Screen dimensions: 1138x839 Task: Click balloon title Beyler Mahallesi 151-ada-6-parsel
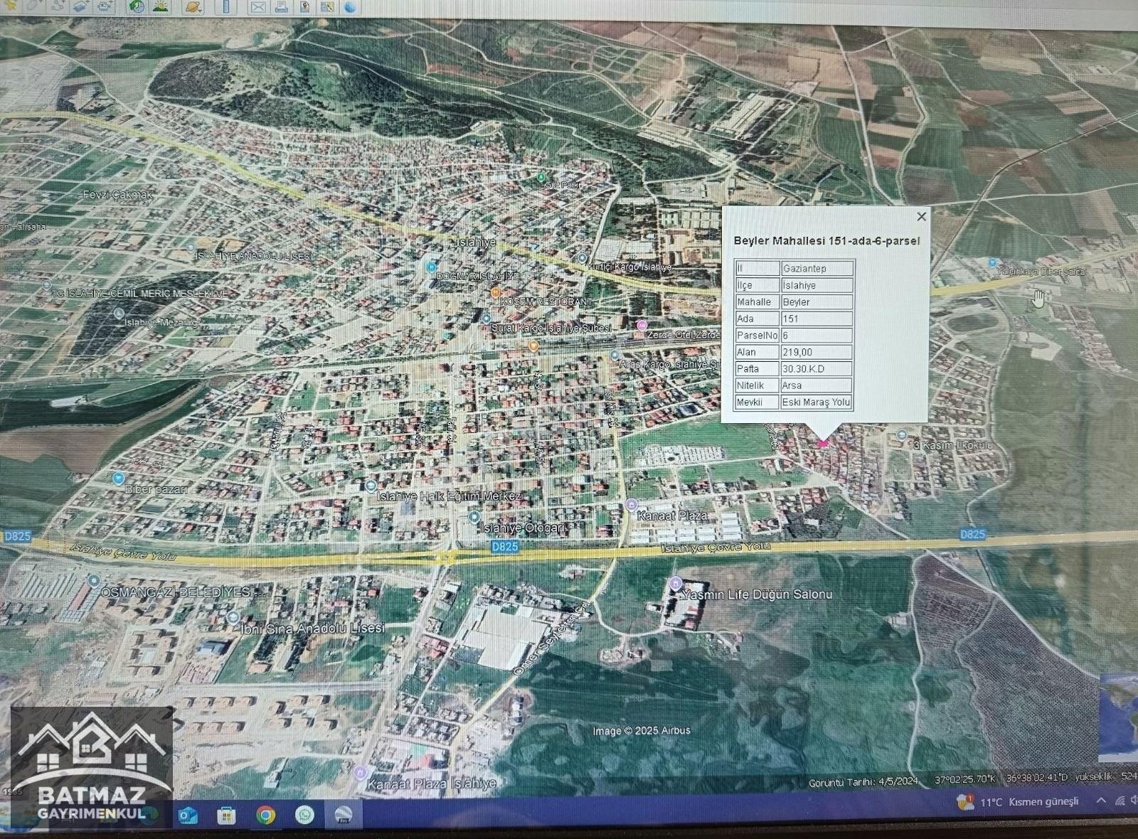tap(826, 241)
